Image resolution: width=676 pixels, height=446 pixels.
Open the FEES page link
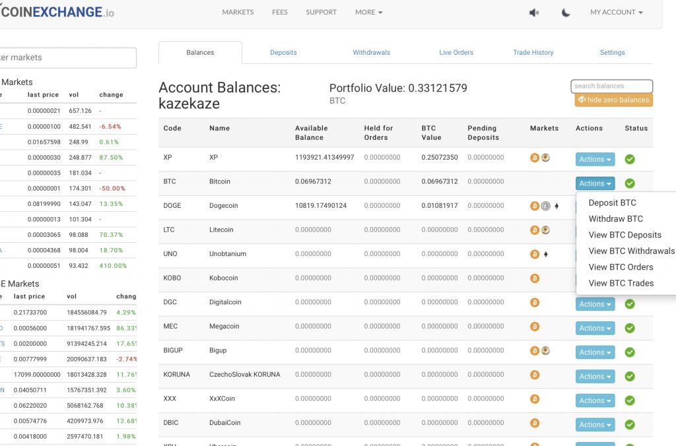280,13
